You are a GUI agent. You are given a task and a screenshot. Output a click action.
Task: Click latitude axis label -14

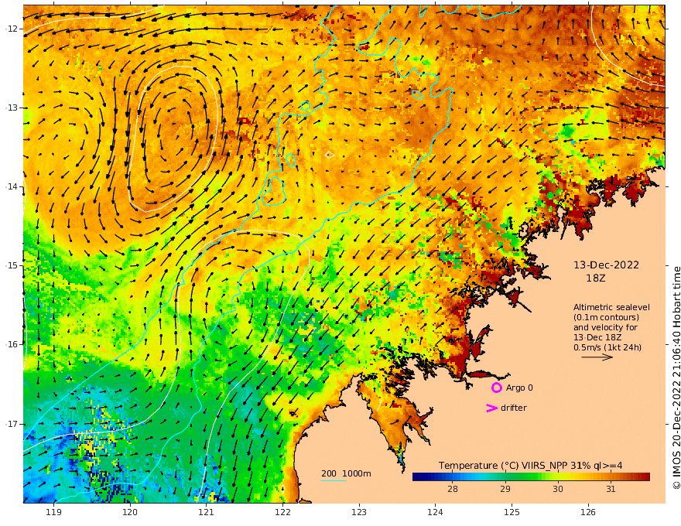pos(12,186)
